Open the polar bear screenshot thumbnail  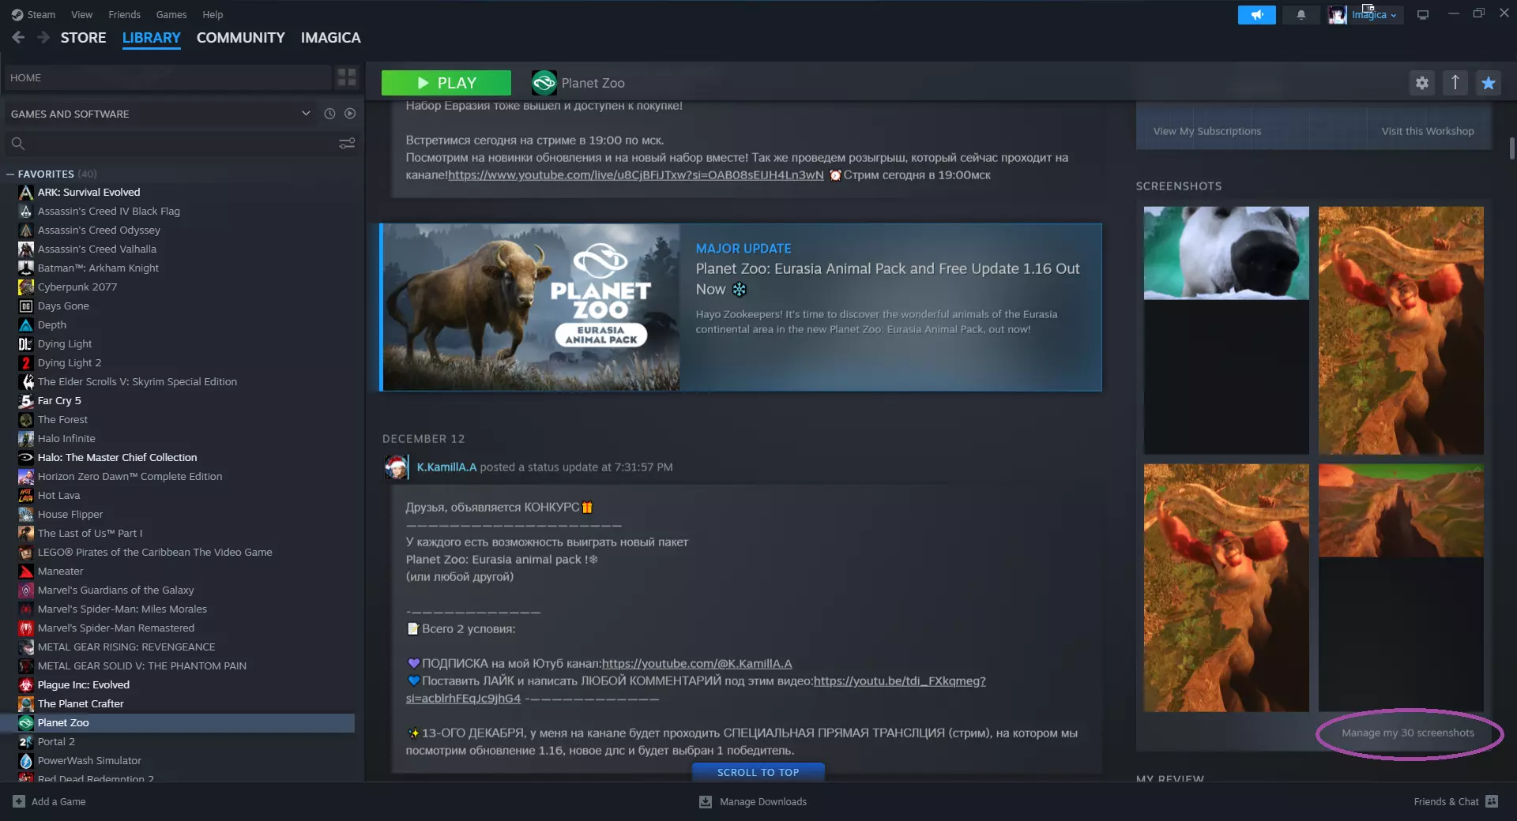click(1226, 253)
